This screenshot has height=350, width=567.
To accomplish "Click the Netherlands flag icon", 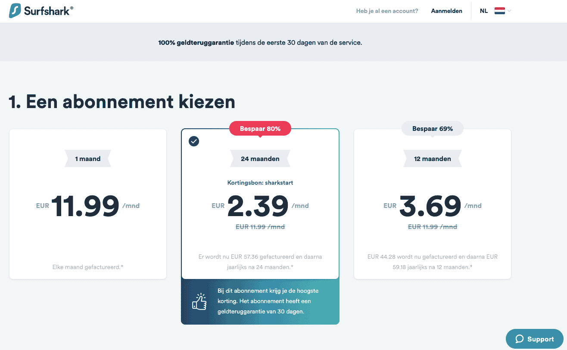I will click(x=499, y=11).
